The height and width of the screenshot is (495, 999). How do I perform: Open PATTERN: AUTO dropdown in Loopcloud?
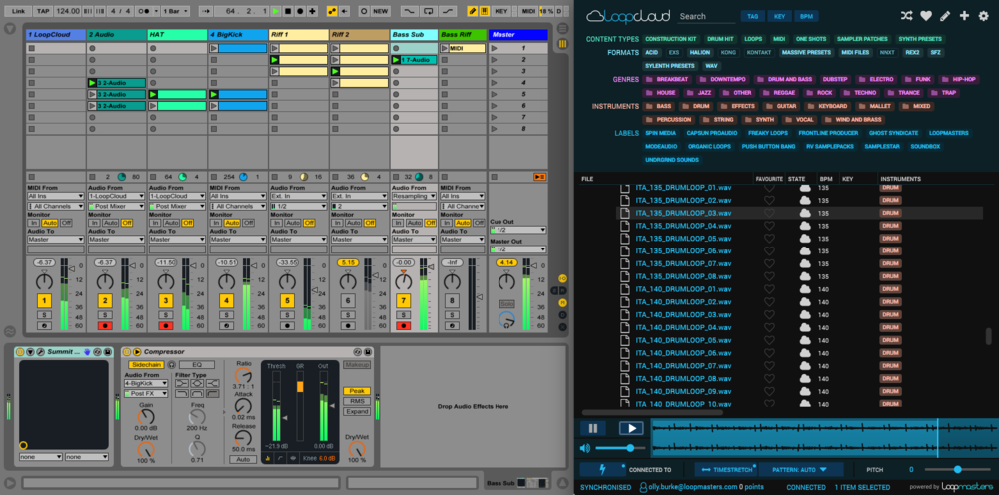801,469
